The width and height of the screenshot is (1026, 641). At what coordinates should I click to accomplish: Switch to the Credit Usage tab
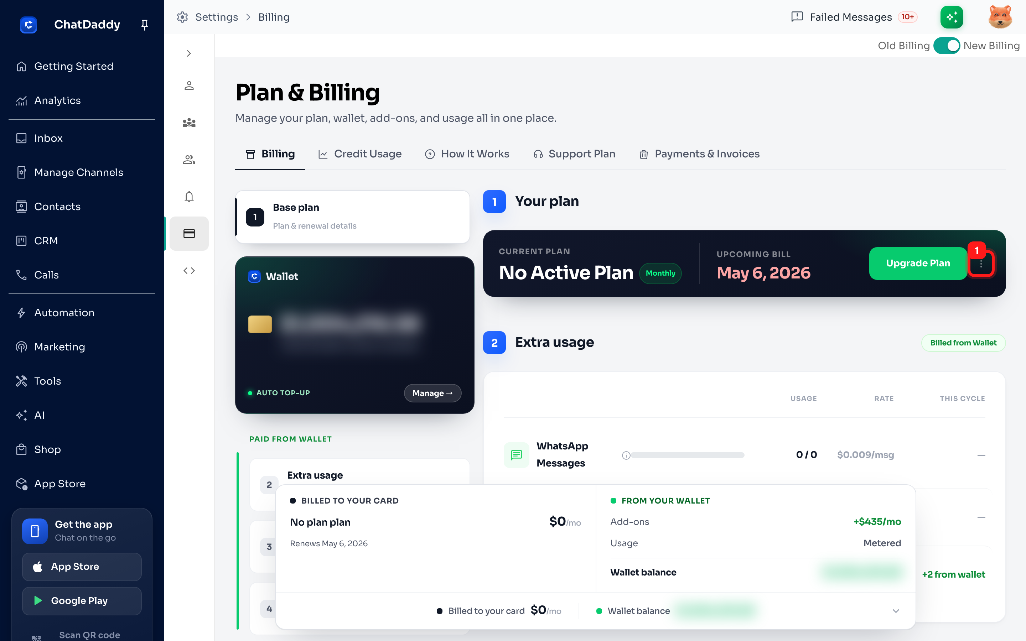(359, 154)
